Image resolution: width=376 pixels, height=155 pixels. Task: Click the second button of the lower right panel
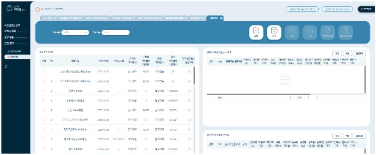point(347,136)
